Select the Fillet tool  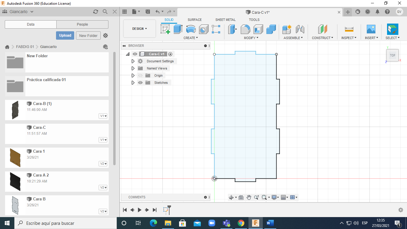pos(245,29)
